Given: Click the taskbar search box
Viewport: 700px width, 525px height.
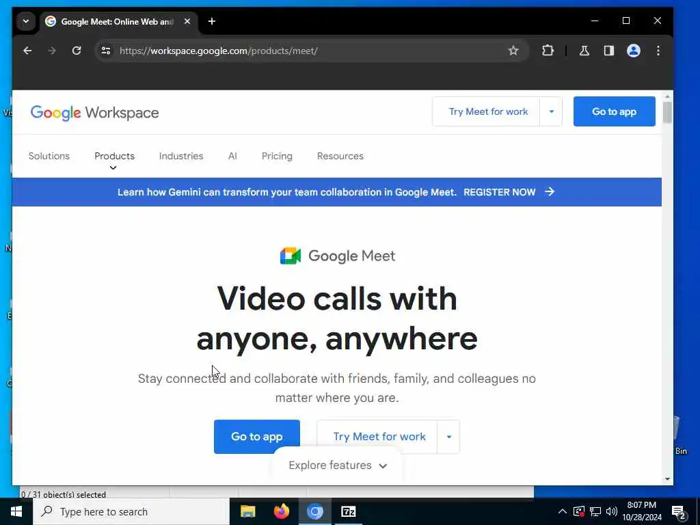Looking at the screenshot, I should tap(131, 511).
